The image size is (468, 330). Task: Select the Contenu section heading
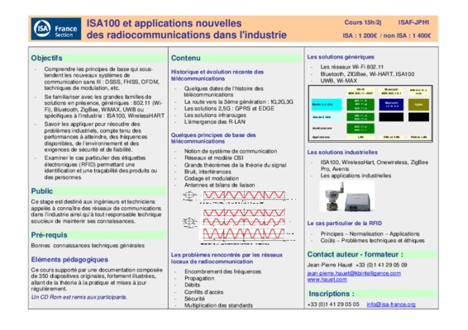click(x=185, y=58)
